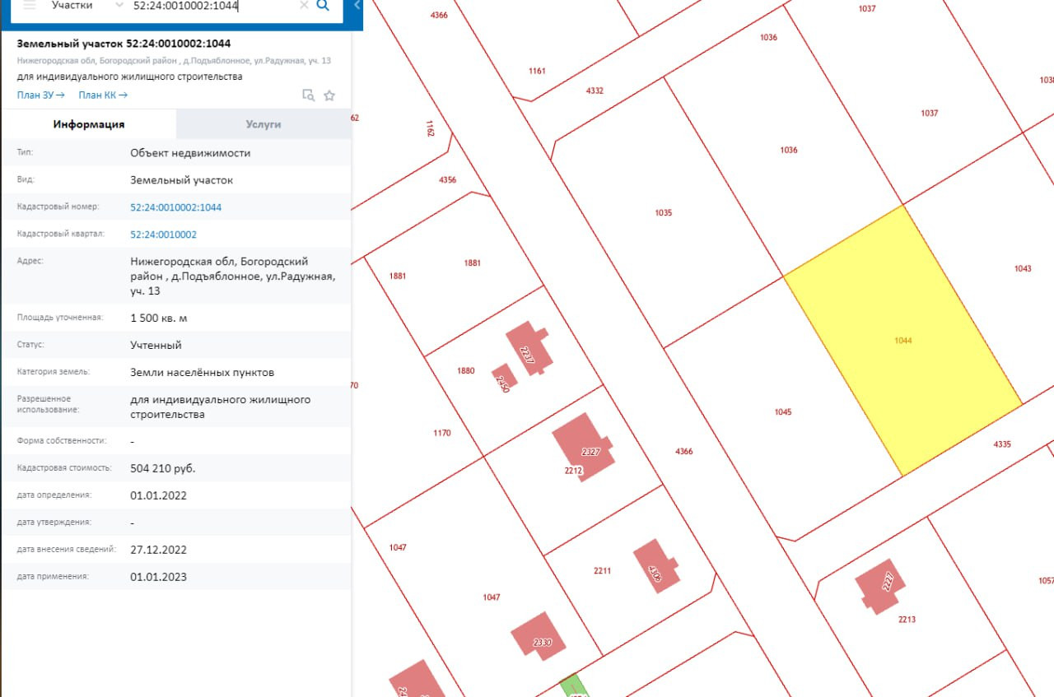Click building 2237 on the map
The width and height of the screenshot is (1054, 697).
(x=528, y=348)
